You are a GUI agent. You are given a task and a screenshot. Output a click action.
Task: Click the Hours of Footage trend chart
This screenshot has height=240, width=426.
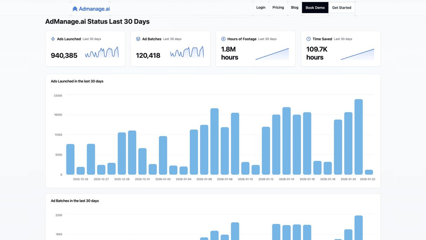pos(272,54)
